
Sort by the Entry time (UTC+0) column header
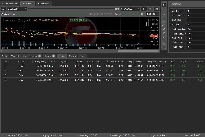point(44,61)
